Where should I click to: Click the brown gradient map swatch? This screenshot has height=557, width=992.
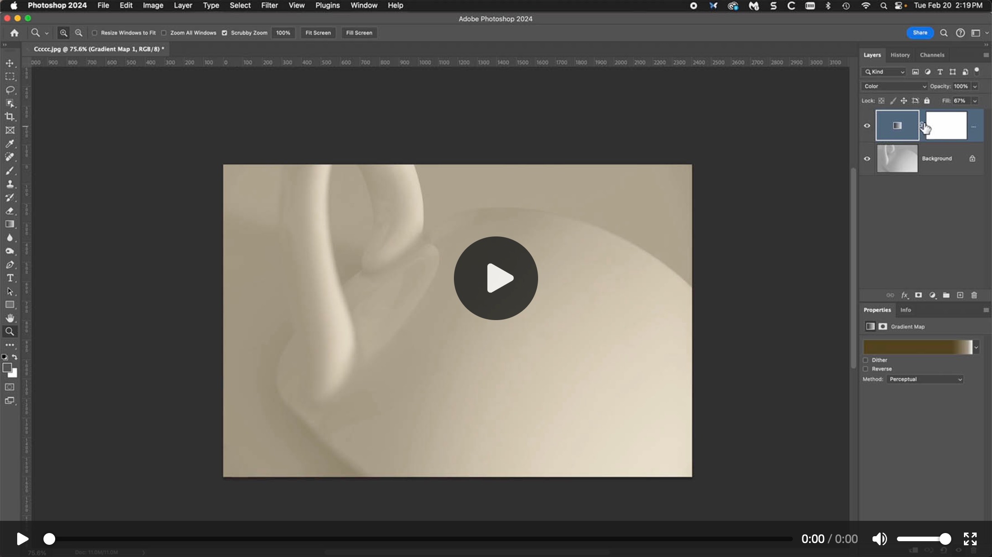pyautogui.click(x=917, y=347)
